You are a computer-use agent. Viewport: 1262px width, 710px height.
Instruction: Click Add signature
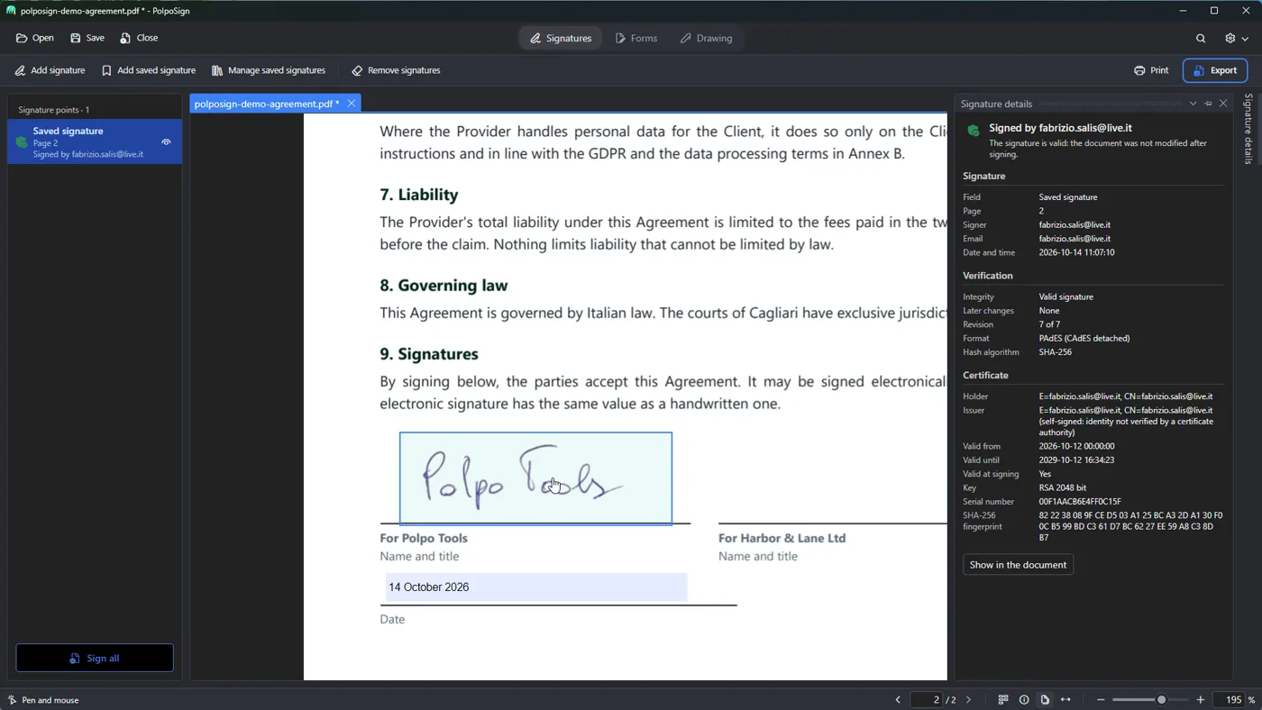tap(50, 70)
